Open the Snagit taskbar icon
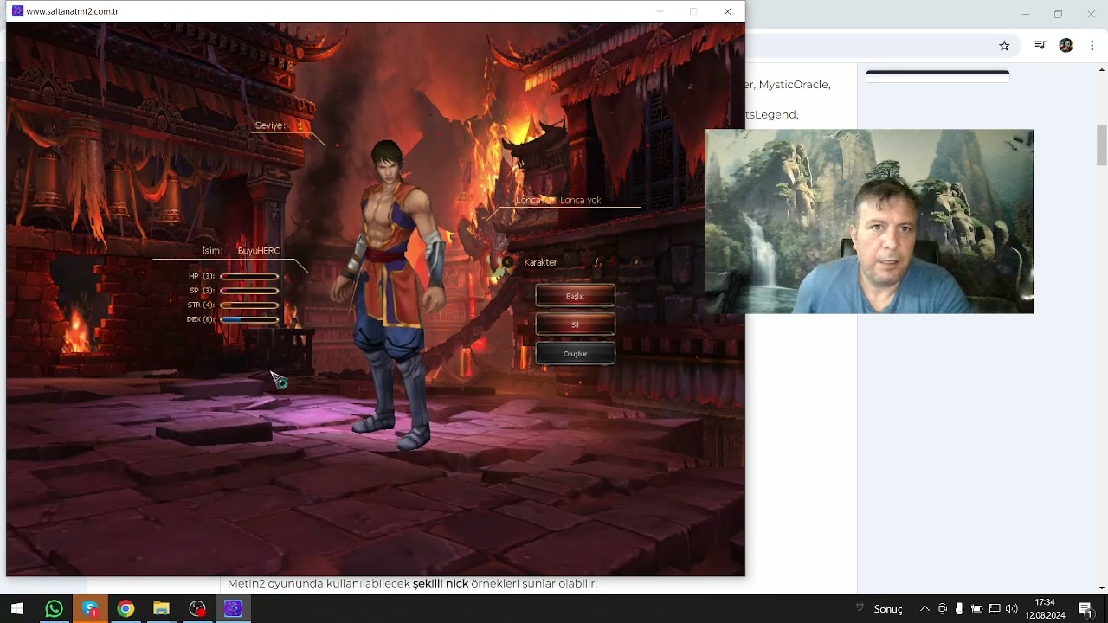 point(90,608)
